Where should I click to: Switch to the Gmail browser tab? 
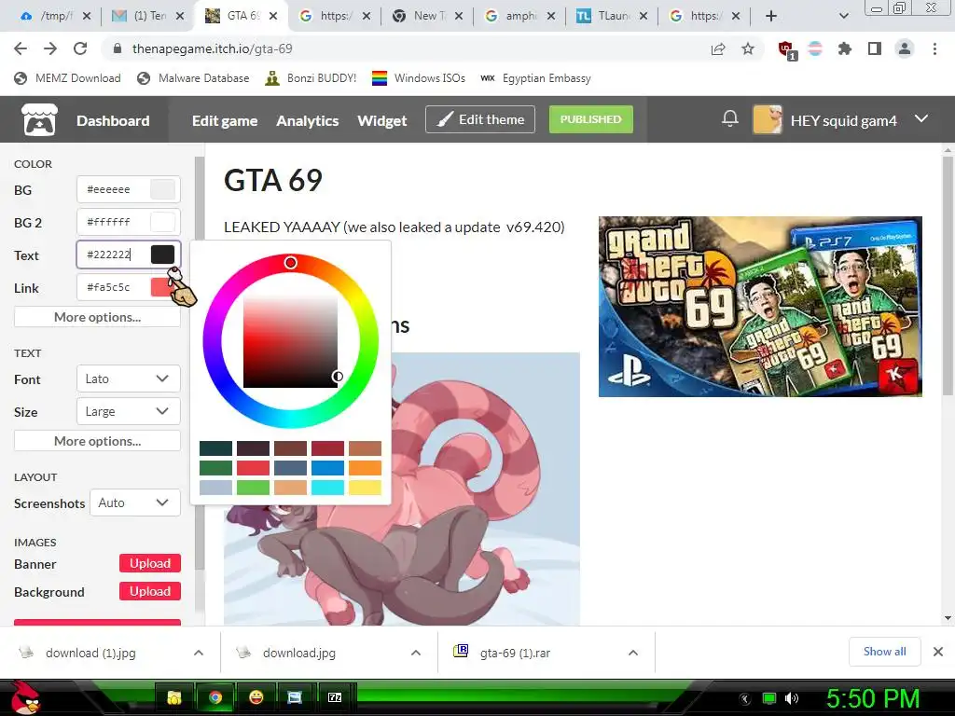tap(148, 16)
